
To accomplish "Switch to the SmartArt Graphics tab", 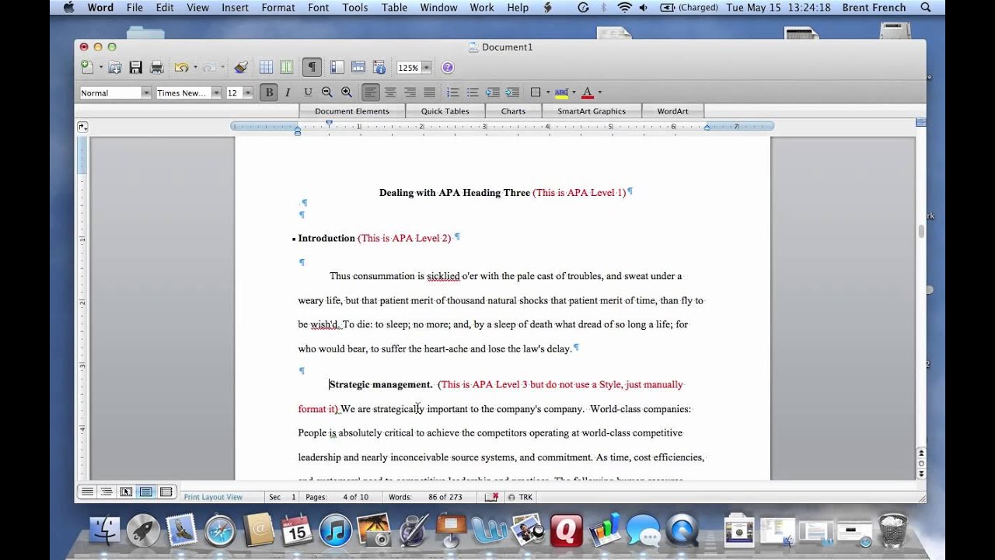I will point(592,111).
